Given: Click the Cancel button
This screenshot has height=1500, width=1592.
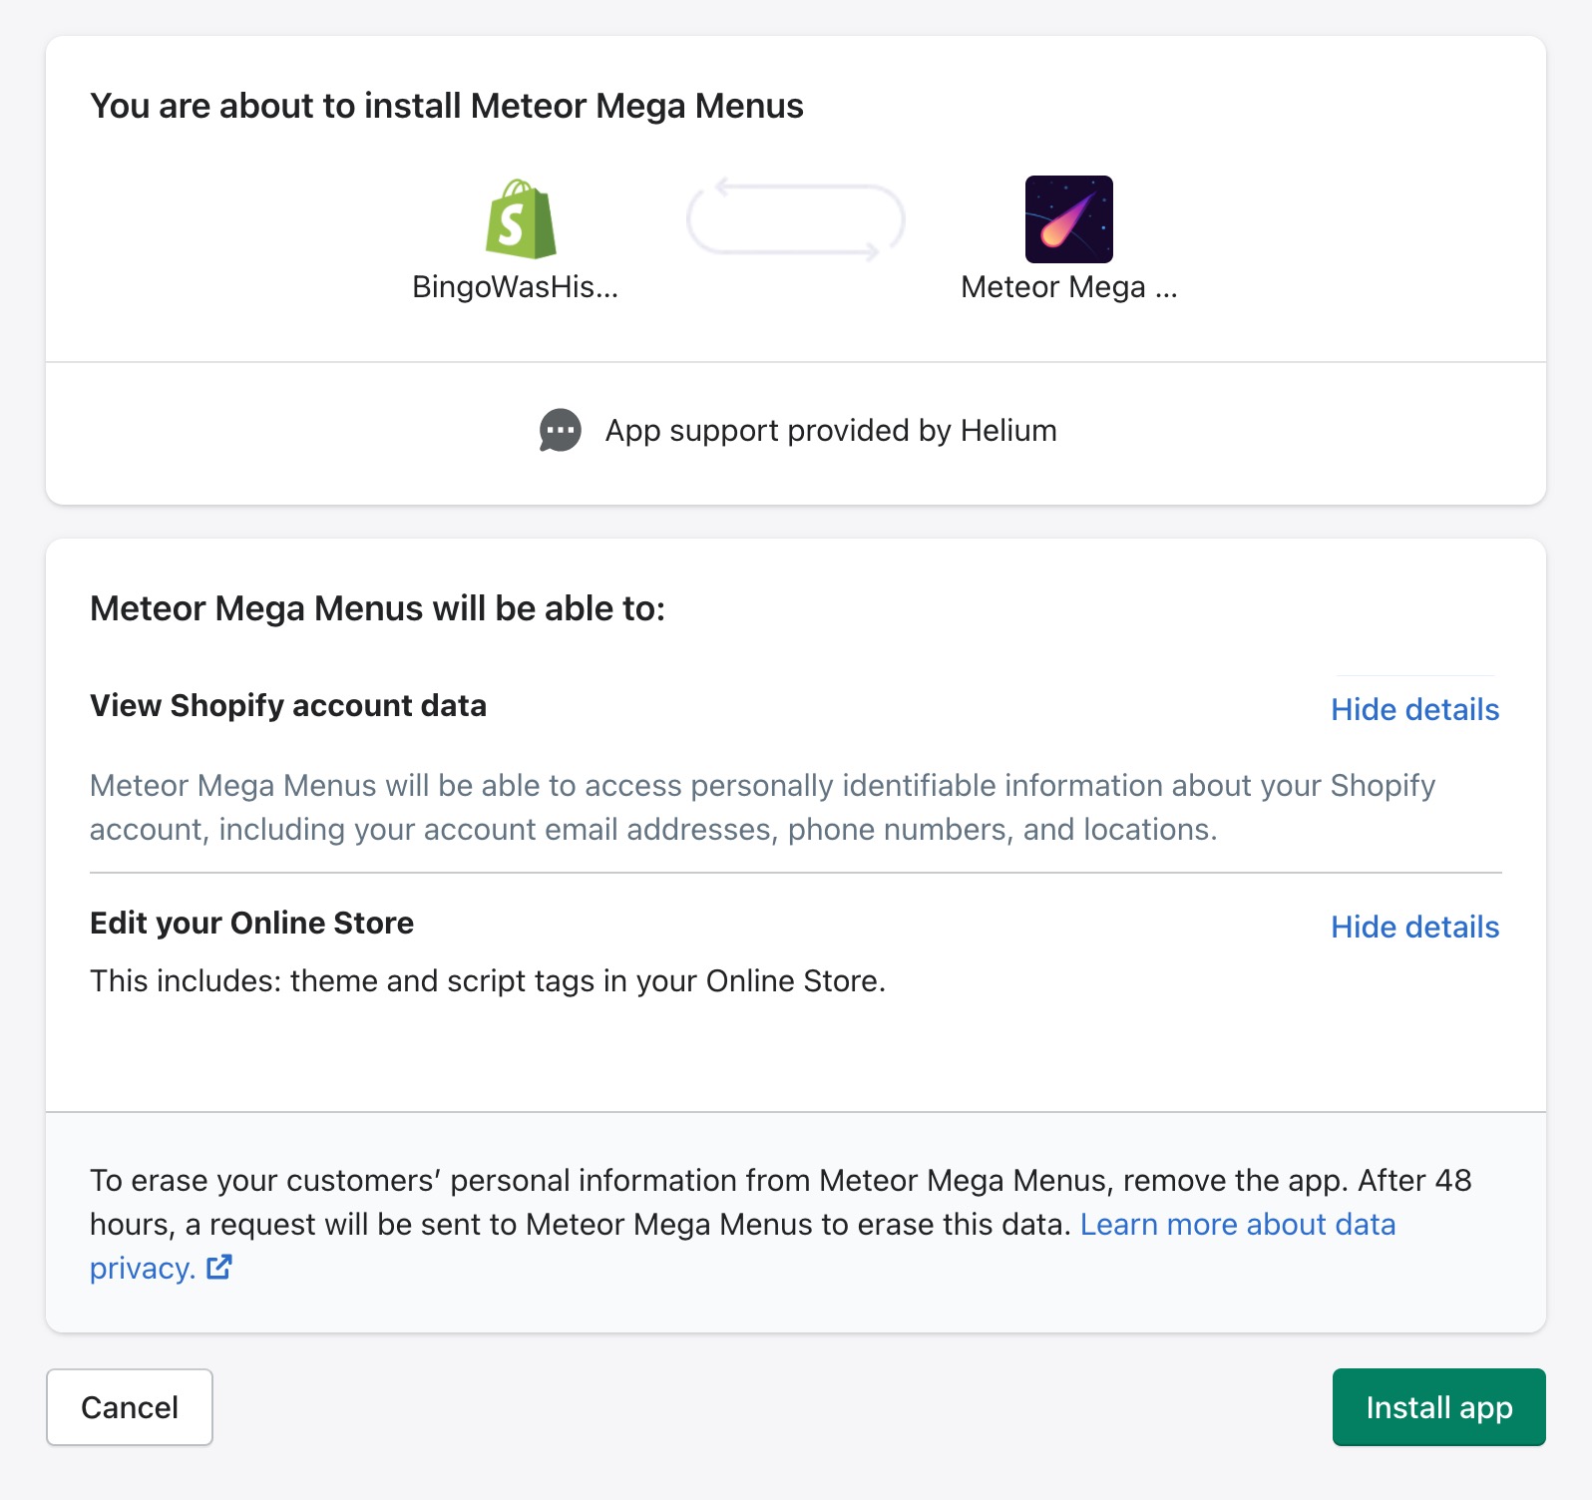Looking at the screenshot, I should click(x=130, y=1407).
